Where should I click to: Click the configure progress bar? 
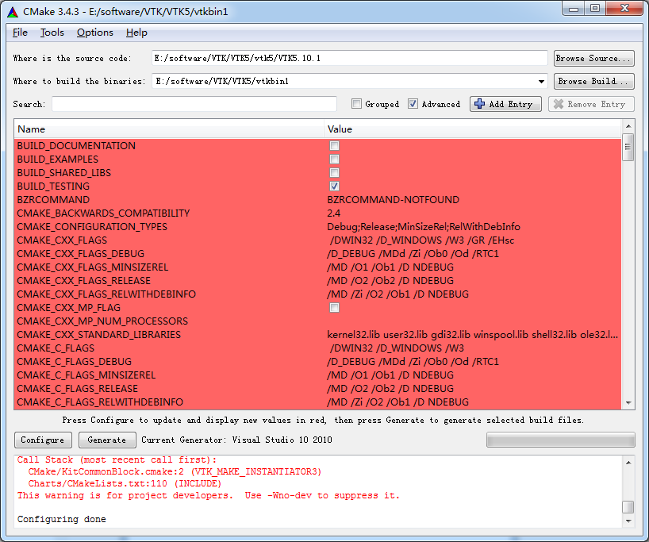560,440
